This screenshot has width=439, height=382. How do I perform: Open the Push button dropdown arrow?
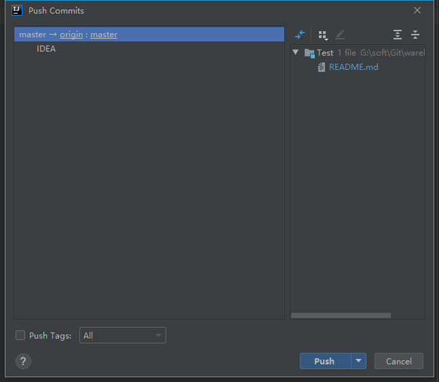tap(359, 361)
